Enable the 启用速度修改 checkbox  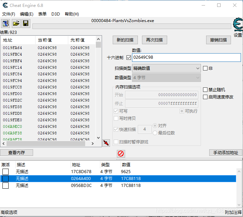pyautogui.click(x=205, y=97)
